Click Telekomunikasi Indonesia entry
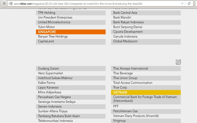Screen dimensions: 197x123 point(55,121)
